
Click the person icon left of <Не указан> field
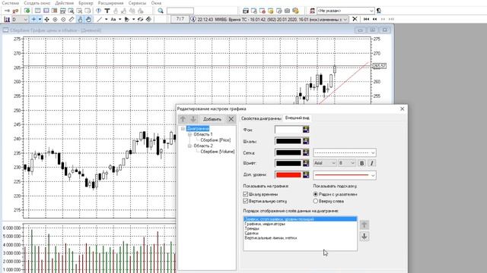coord(312,11)
